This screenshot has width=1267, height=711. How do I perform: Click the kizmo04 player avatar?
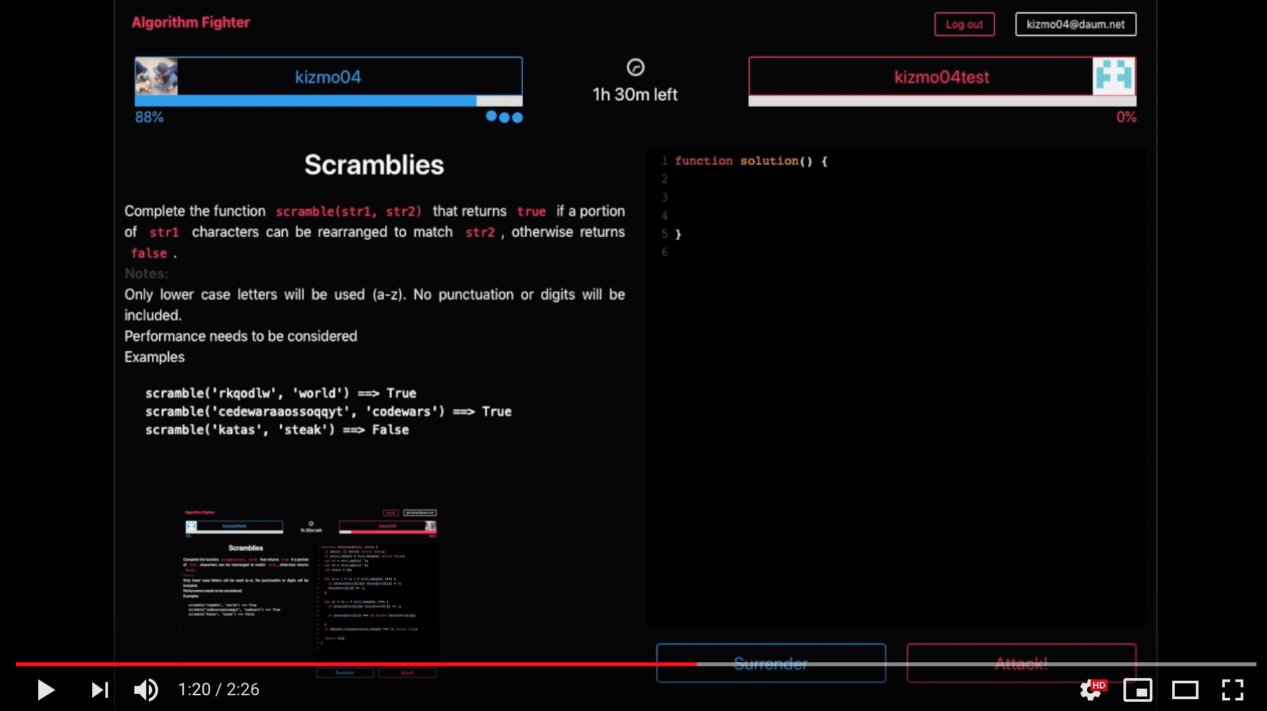[156, 76]
